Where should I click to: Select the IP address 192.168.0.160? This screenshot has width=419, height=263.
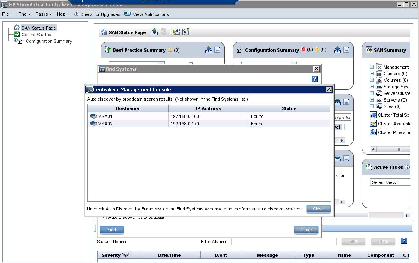pos(185,116)
